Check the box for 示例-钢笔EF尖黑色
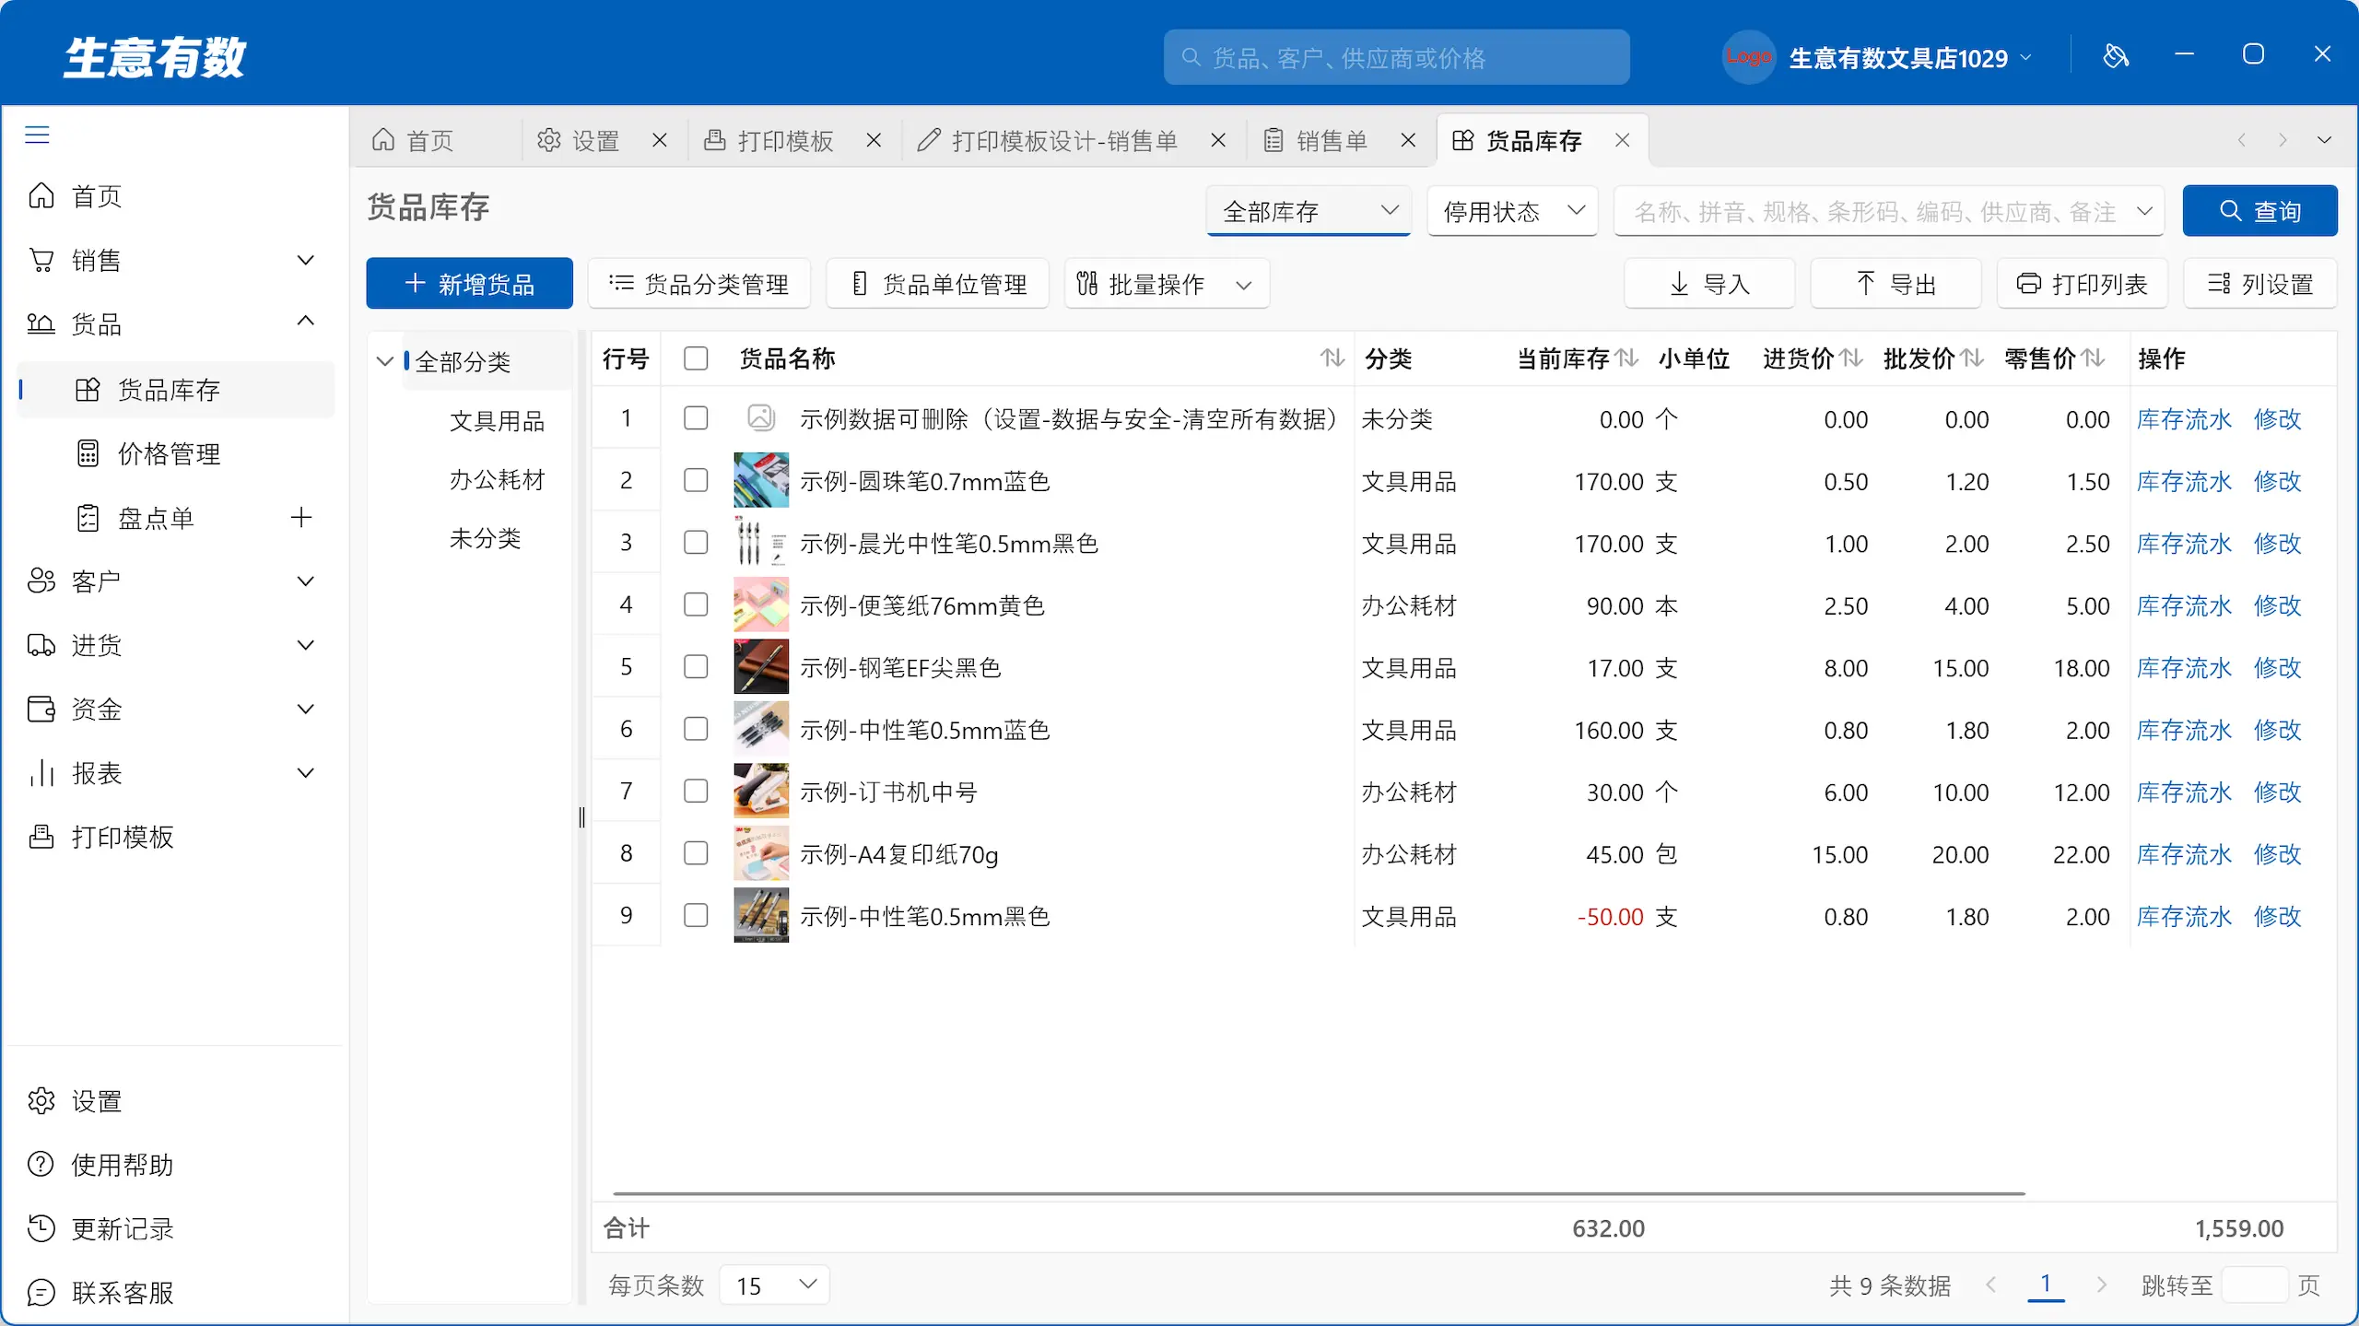Image resolution: width=2359 pixels, height=1326 pixels. [696, 666]
